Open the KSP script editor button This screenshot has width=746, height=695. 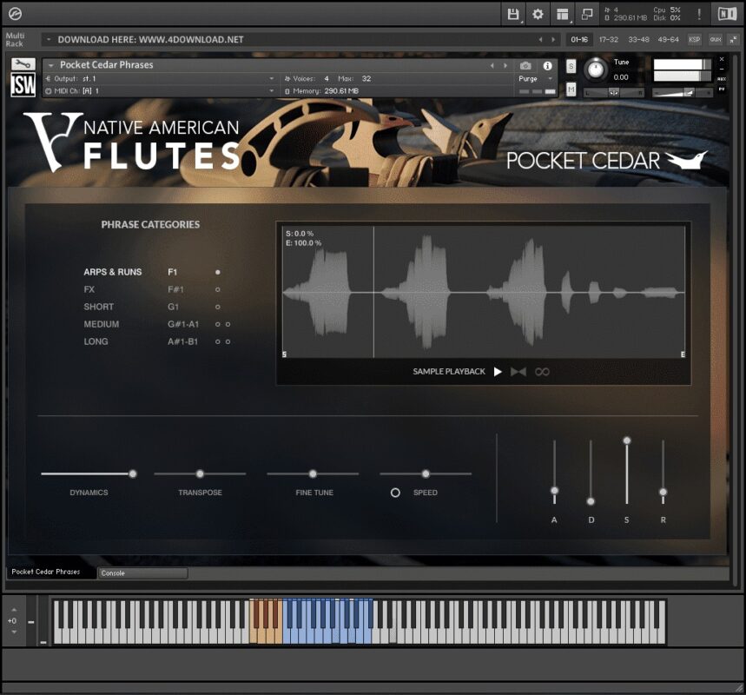(x=694, y=39)
